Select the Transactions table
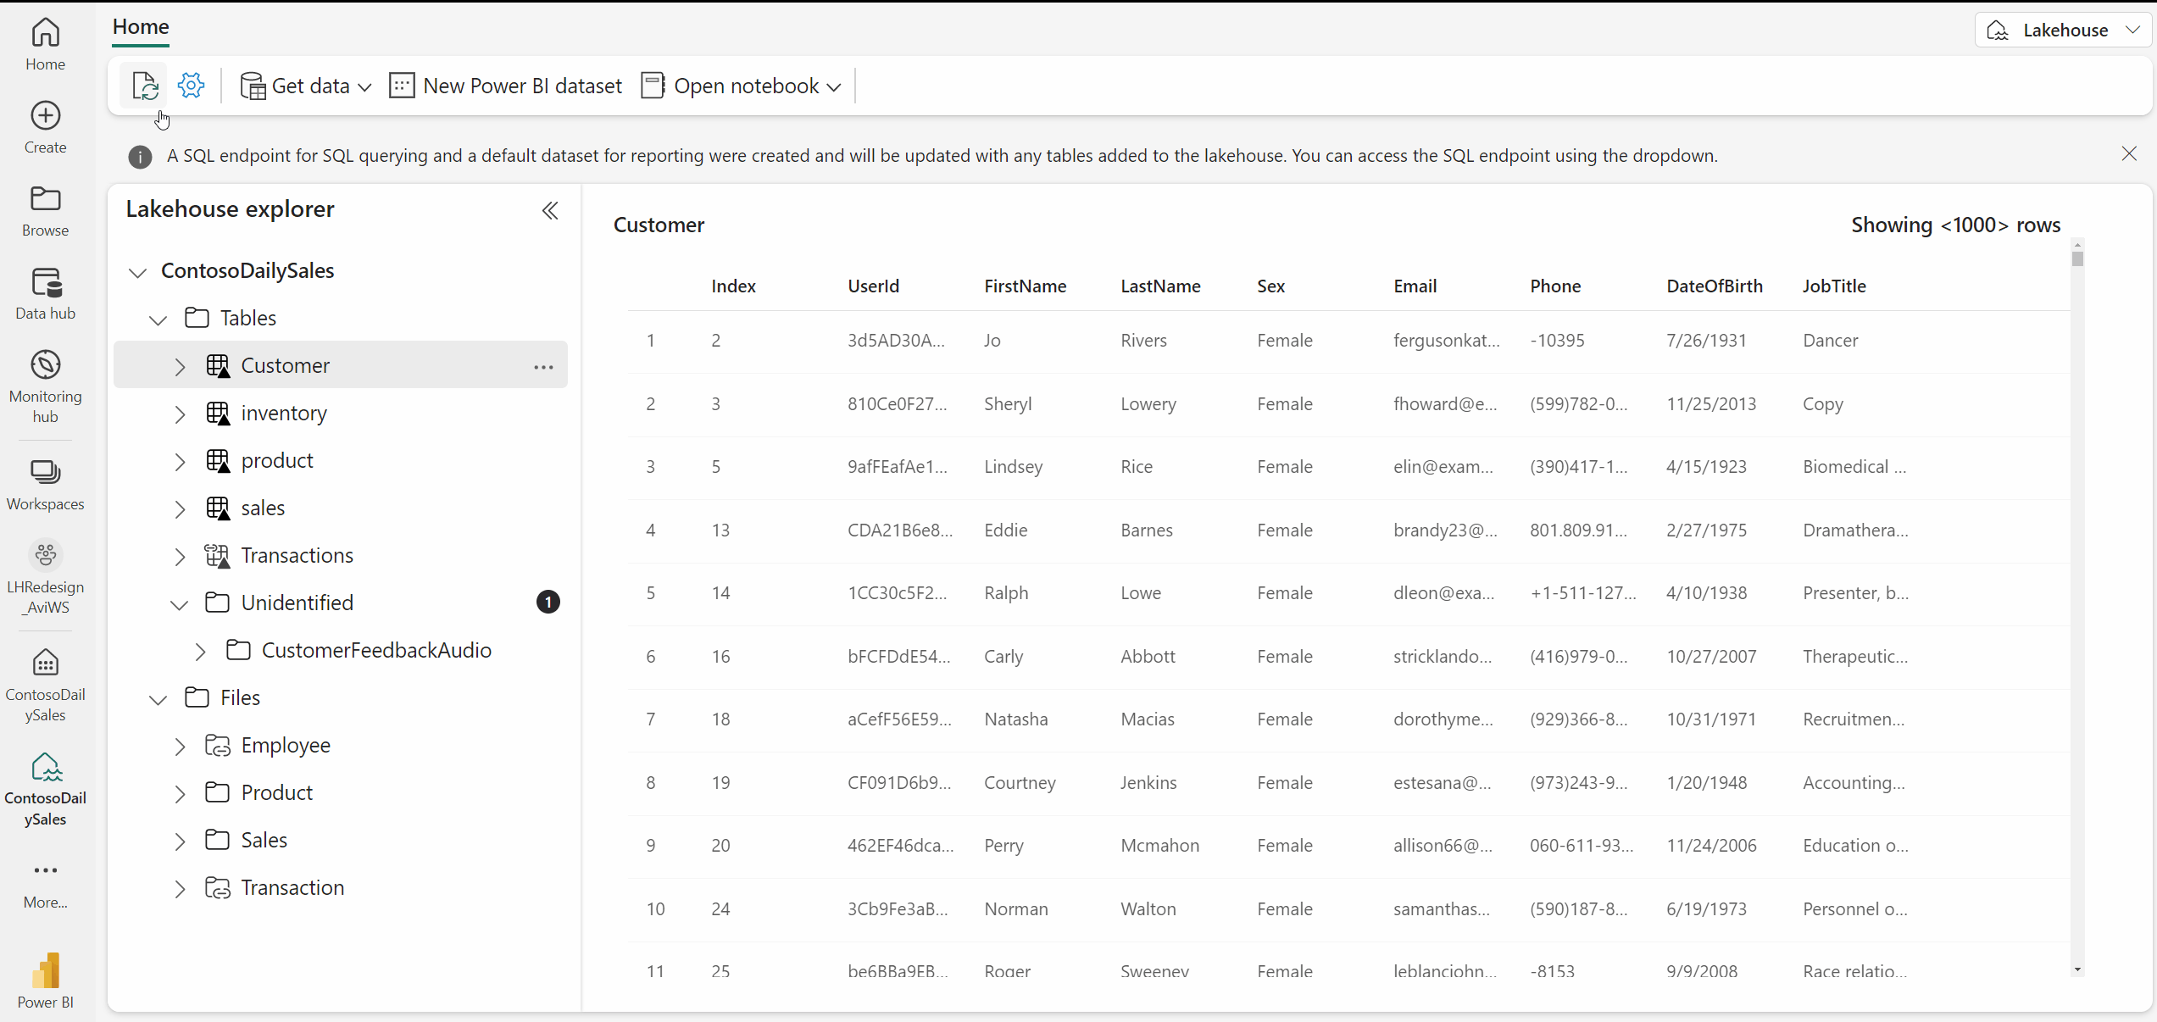Image resolution: width=2157 pixels, height=1022 pixels. [x=297, y=554]
